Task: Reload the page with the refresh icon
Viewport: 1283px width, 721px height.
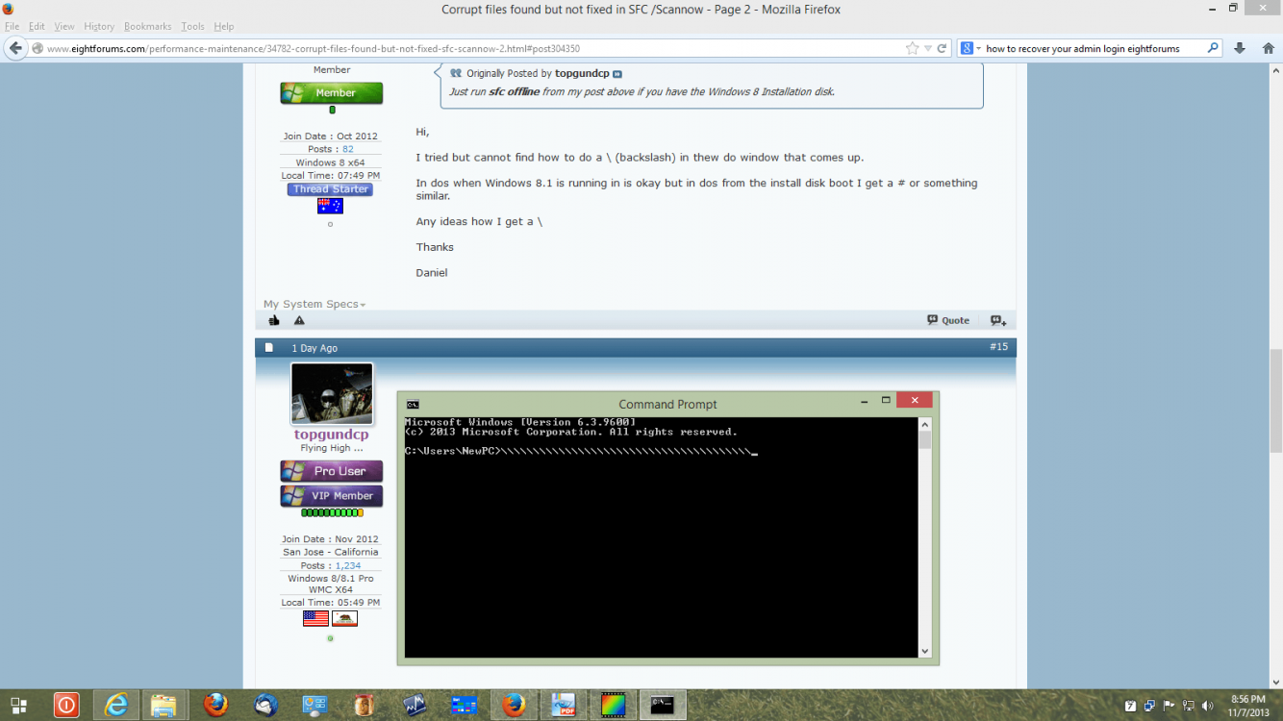Action: [x=943, y=48]
